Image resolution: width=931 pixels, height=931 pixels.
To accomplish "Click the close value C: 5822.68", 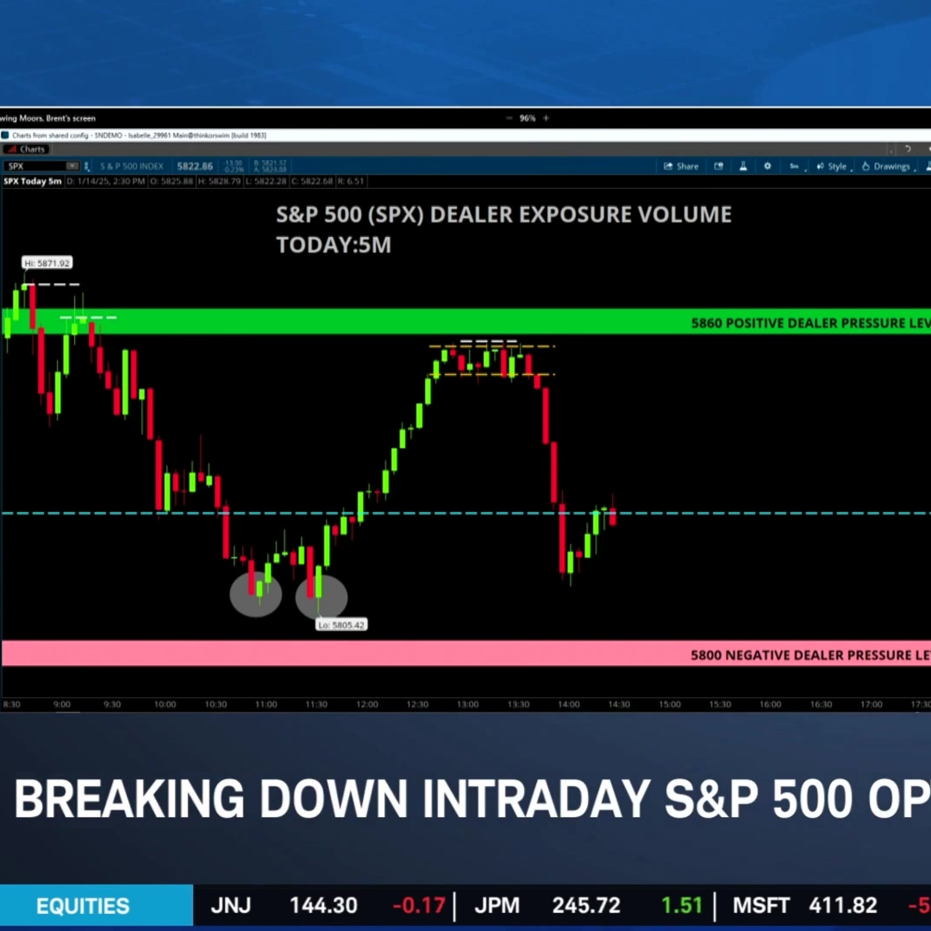I will point(312,181).
